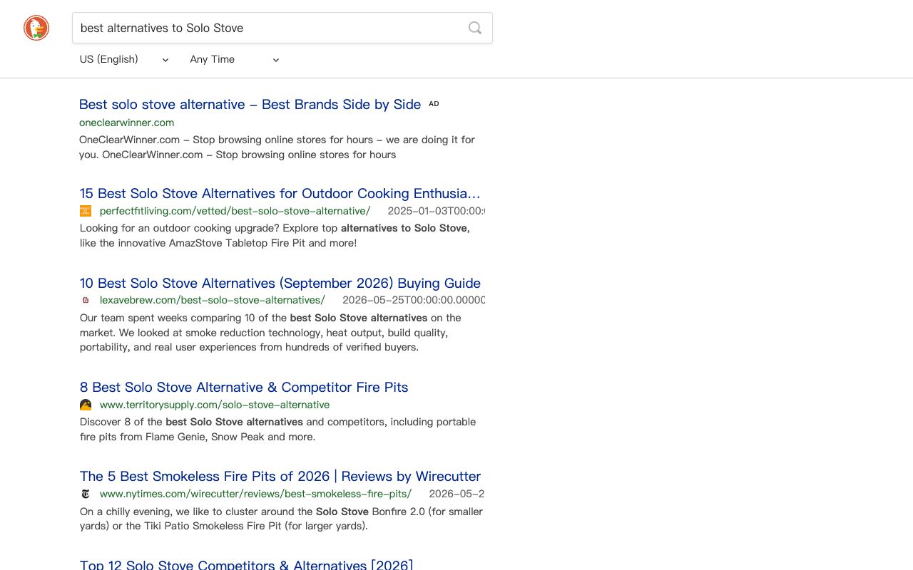Click the New York Times favicon
913x570 pixels.
click(86, 494)
